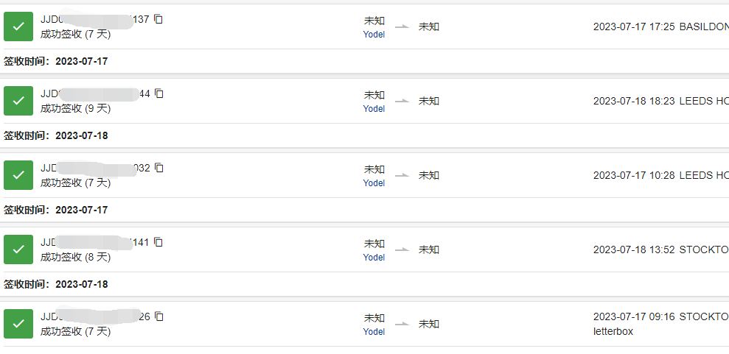The height and width of the screenshot is (354, 729).
Task: Copy the tracking number ending in 137
Action: click(158, 19)
